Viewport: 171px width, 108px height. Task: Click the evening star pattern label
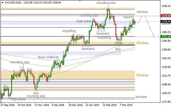pos(89,16)
